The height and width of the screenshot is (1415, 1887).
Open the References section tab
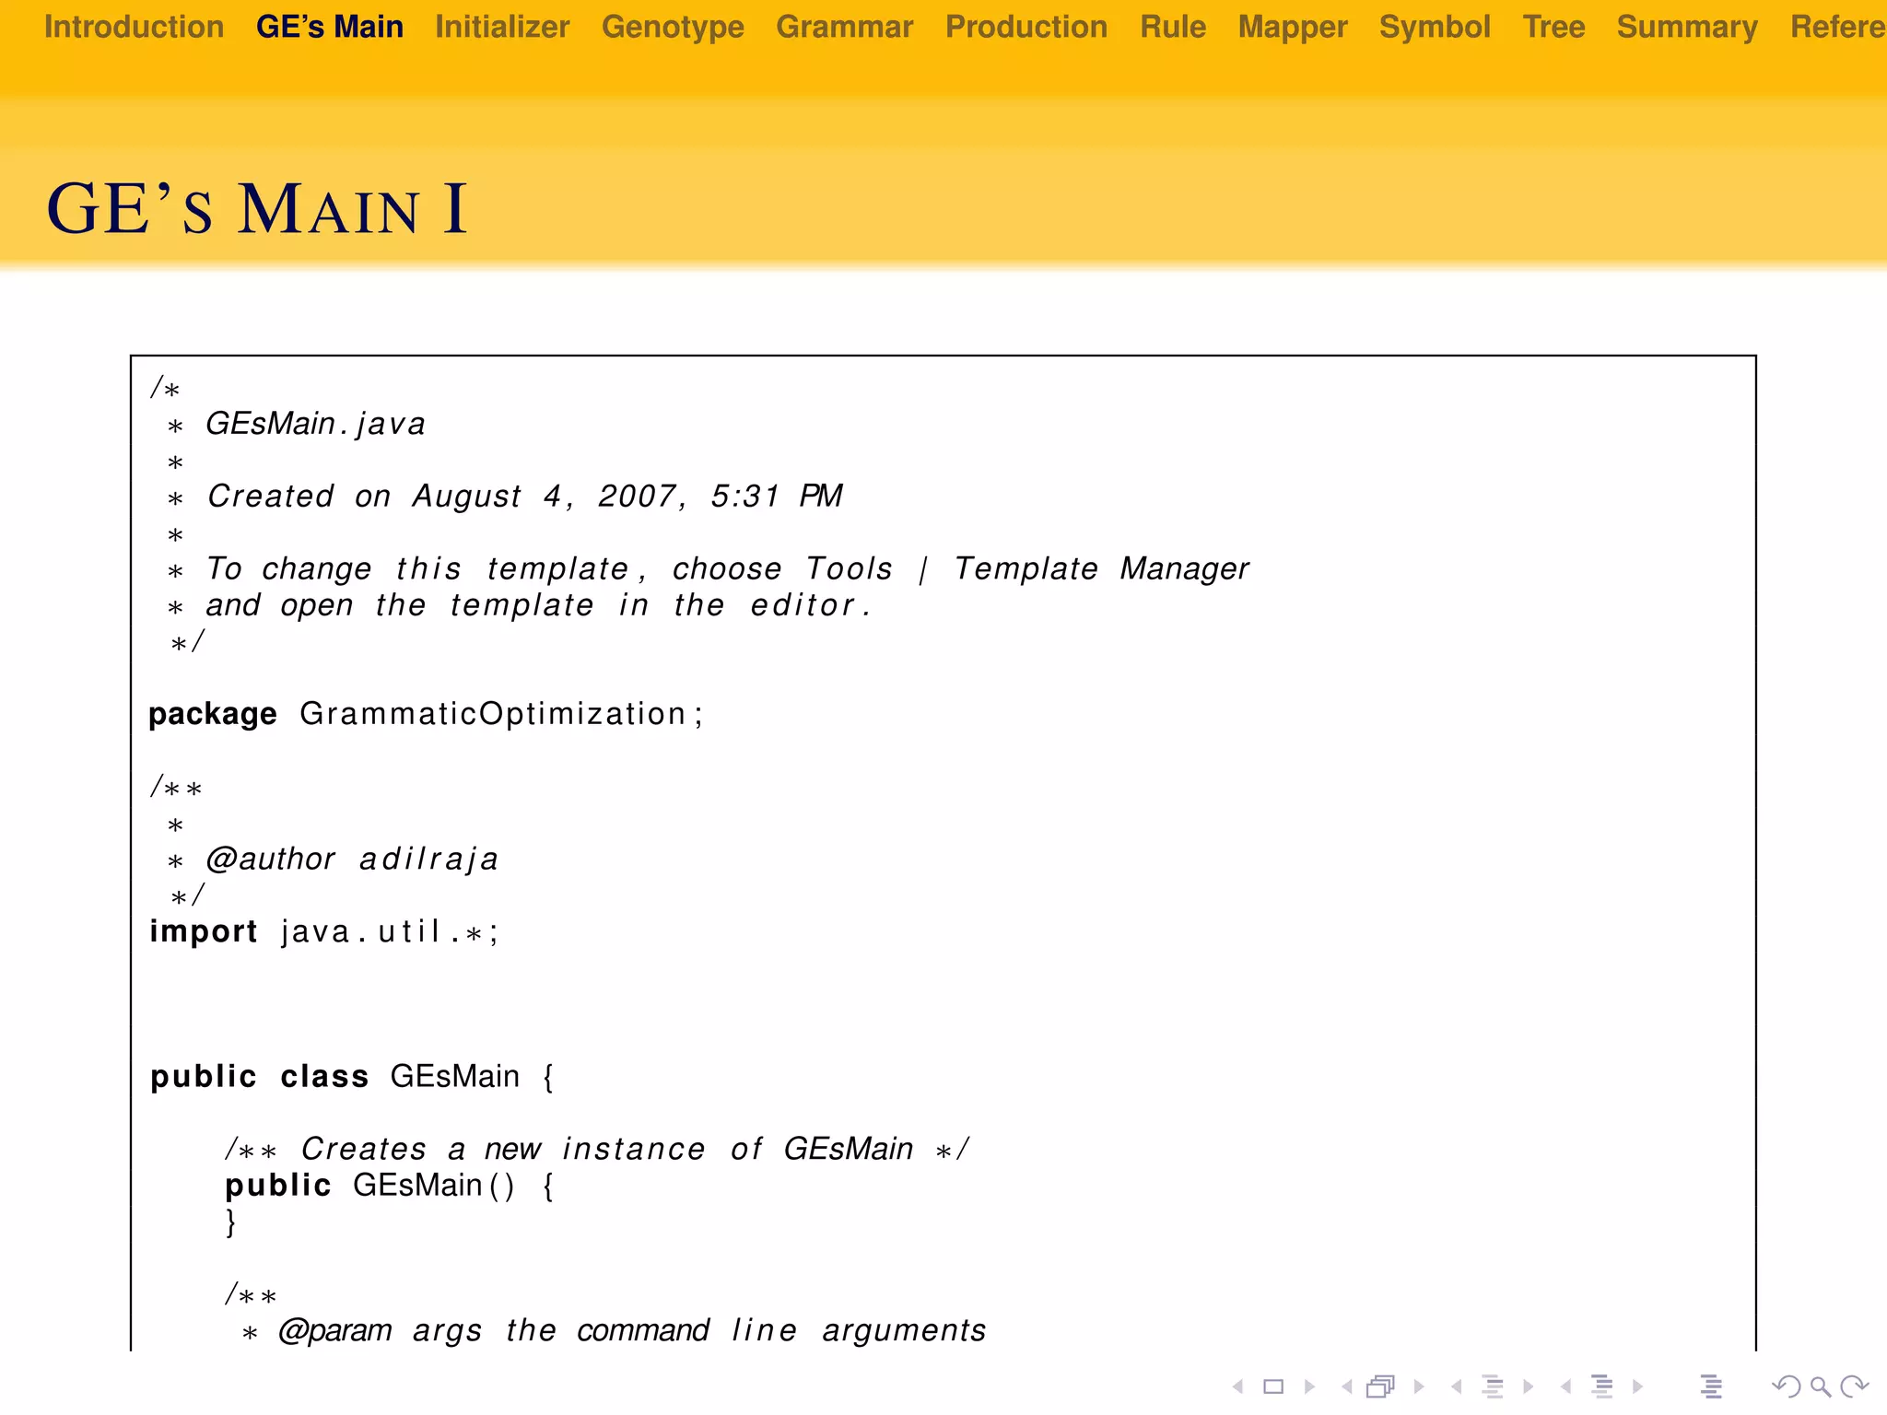click(x=1838, y=27)
